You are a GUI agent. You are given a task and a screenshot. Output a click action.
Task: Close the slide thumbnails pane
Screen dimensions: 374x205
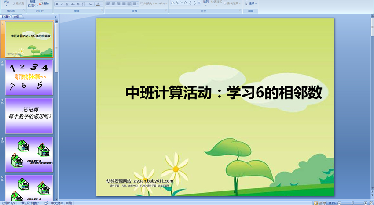(x=55, y=17)
